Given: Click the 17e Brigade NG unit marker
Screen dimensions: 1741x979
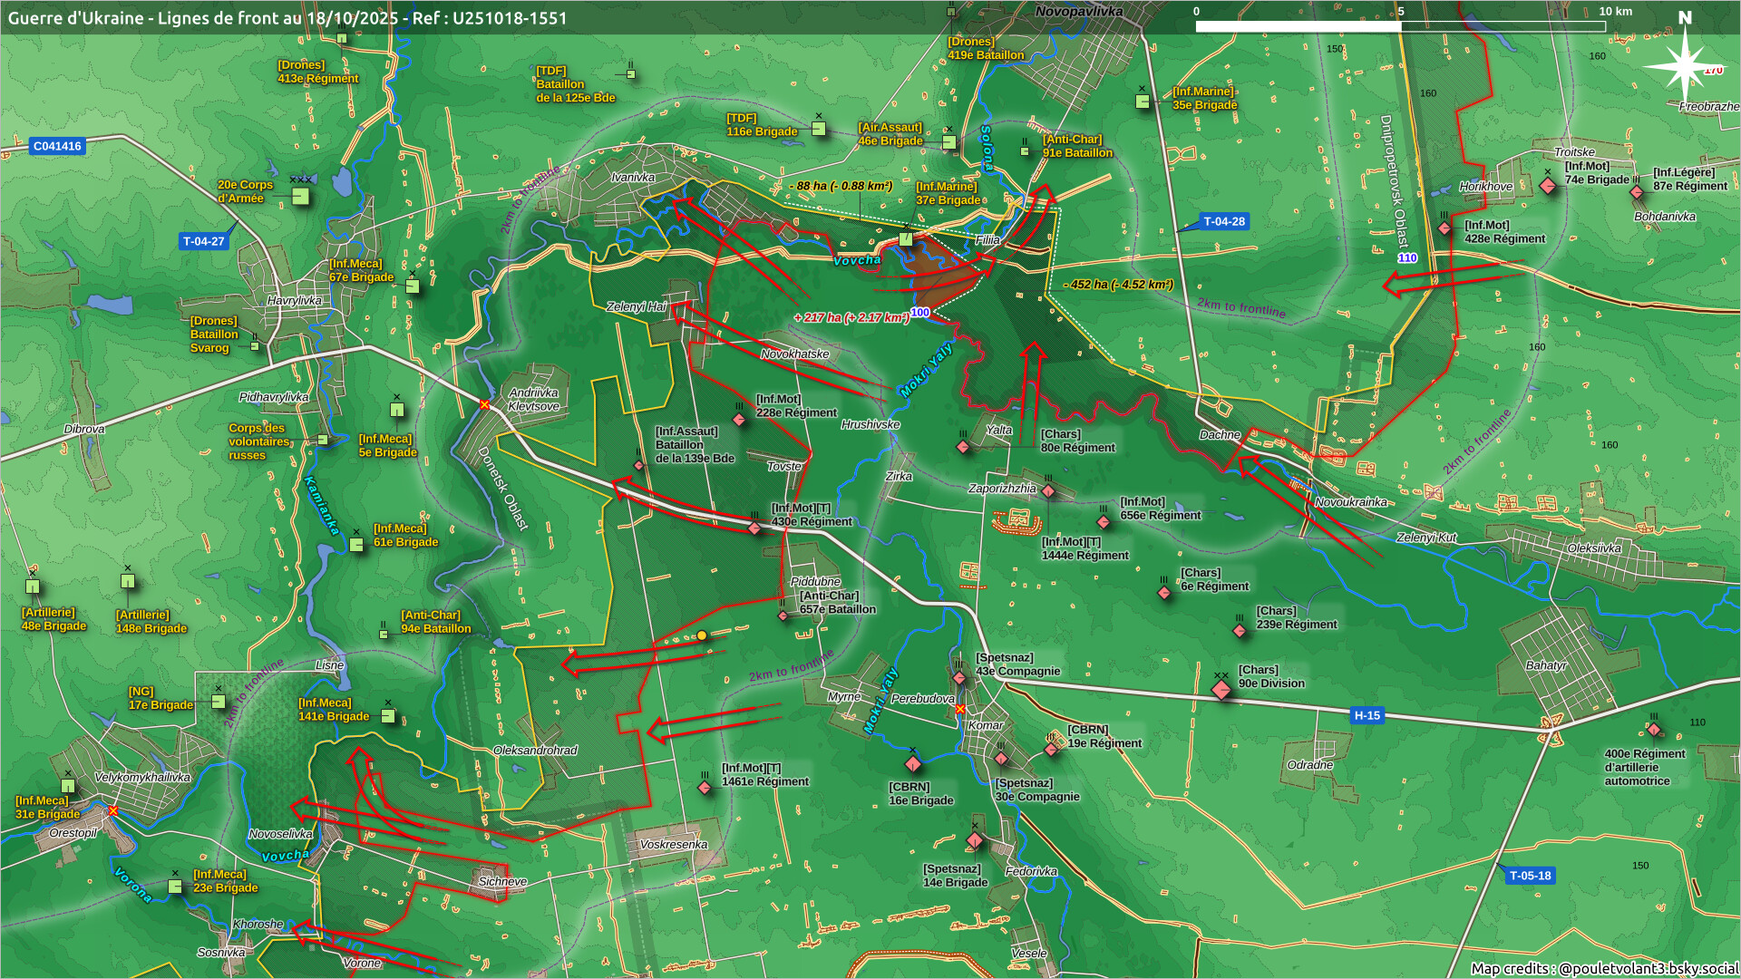Looking at the screenshot, I should pos(219,701).
